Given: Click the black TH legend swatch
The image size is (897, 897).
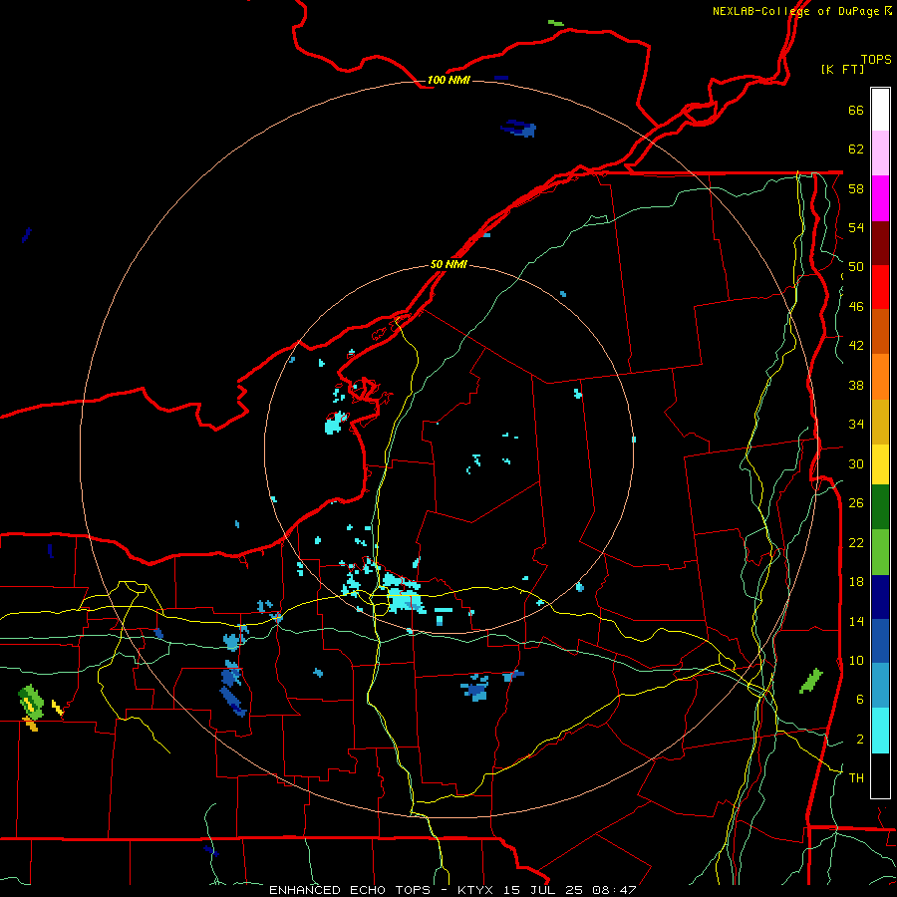Looking at the screenshot, I should pyautogui.click(x=880, y=775).
